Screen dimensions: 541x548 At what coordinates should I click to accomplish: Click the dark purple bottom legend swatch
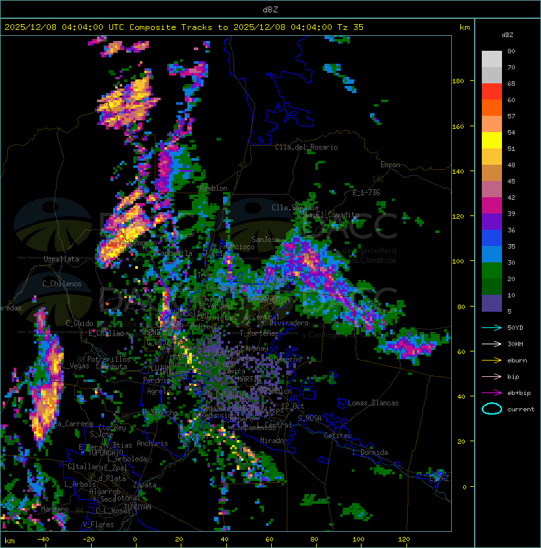pyautogui.click(x=492, y=303)
